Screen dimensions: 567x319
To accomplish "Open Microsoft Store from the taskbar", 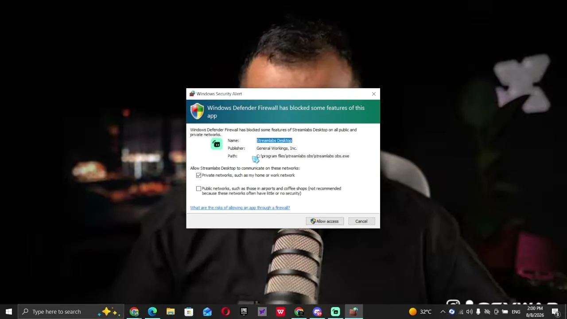I will click(189, 312).
